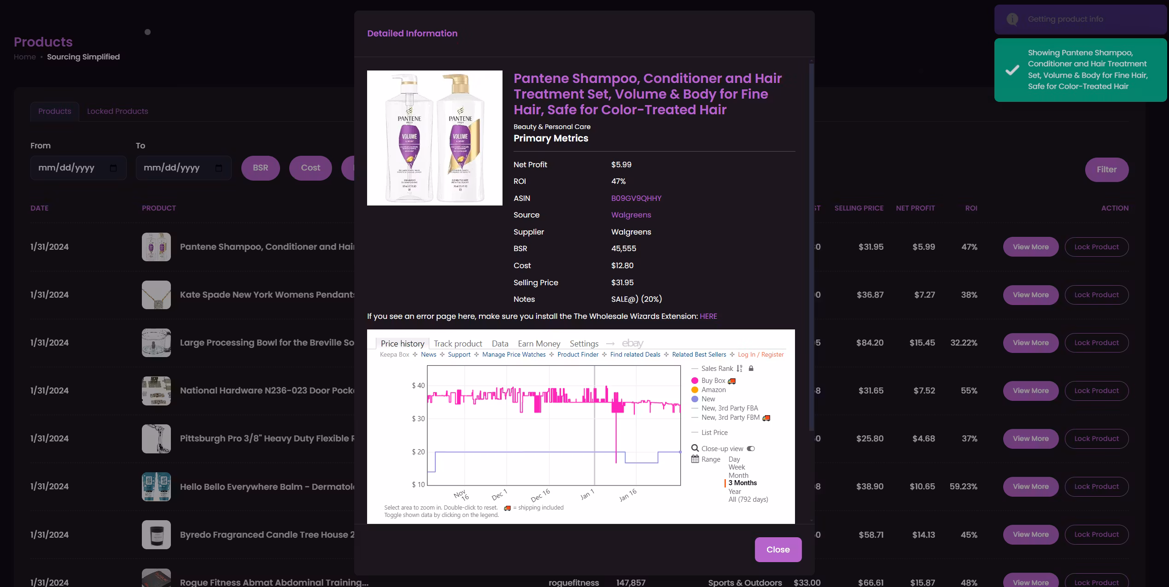Lock Product for Hello Bello row
This screenshot has width=1169, height=587.
coord(1096,487)
